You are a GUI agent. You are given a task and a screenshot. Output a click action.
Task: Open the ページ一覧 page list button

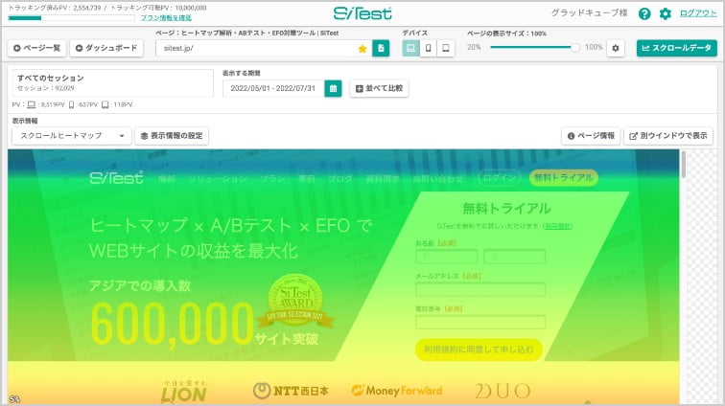click(37, 48)
